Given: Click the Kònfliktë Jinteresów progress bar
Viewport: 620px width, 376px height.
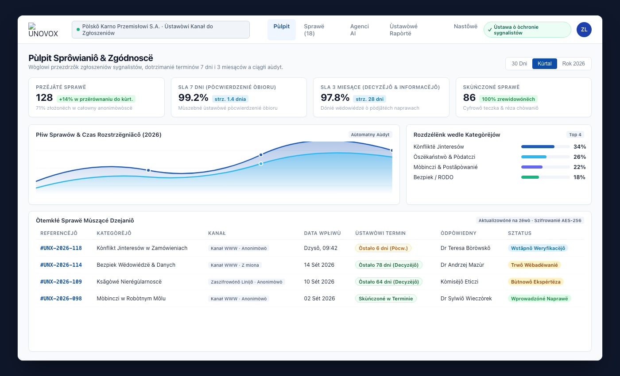Looking at the screenshot, I should click(546, 146).
